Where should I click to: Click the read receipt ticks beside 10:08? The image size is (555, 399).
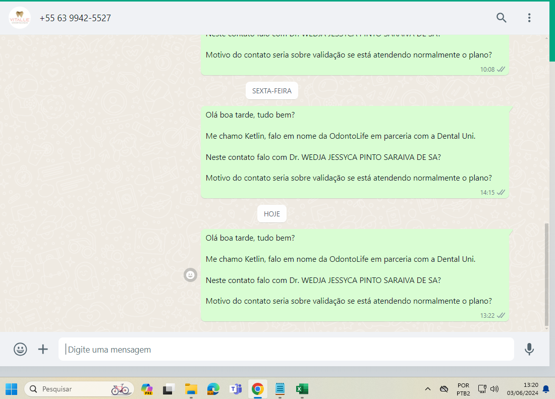[x=501, y=69]
